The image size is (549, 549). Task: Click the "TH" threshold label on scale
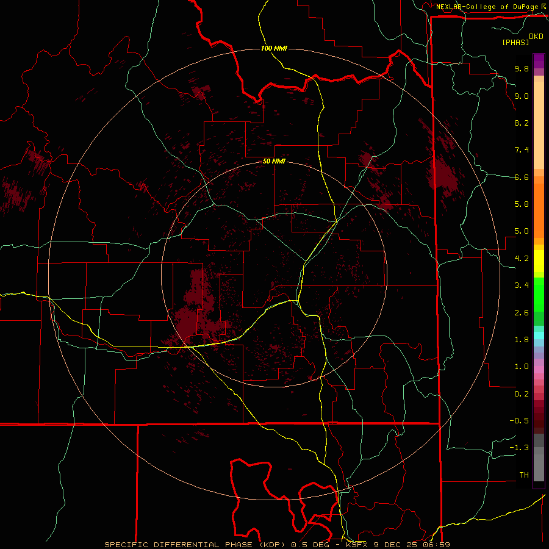524,475
